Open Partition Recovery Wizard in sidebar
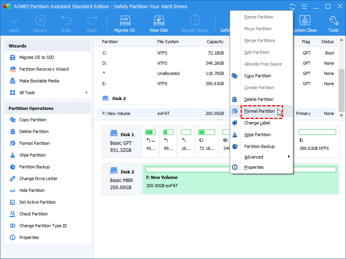The image size is (346, 259). (44, 69)
